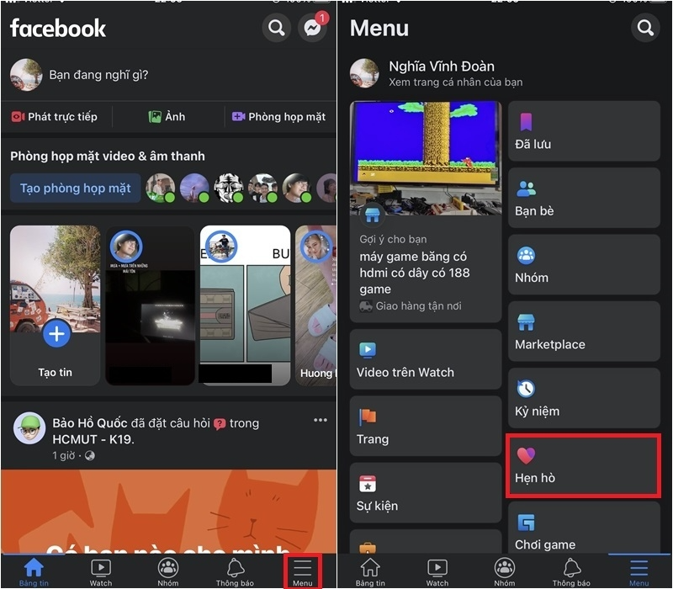This screenshot has height=589, width=673.
Task: Open the Chơi game gaming shortcut
Action: [584, 528]
